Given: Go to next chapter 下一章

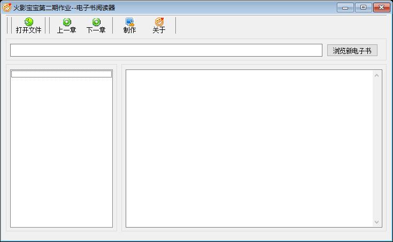Looking at the screenshot, I should [96, 26].
